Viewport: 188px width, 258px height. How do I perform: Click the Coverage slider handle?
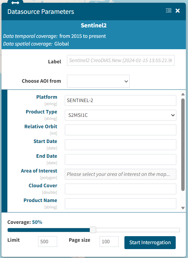coord(93,230)
